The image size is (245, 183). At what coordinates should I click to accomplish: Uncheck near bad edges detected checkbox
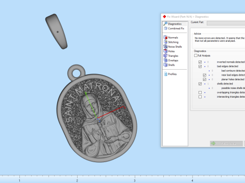point(205,75)
